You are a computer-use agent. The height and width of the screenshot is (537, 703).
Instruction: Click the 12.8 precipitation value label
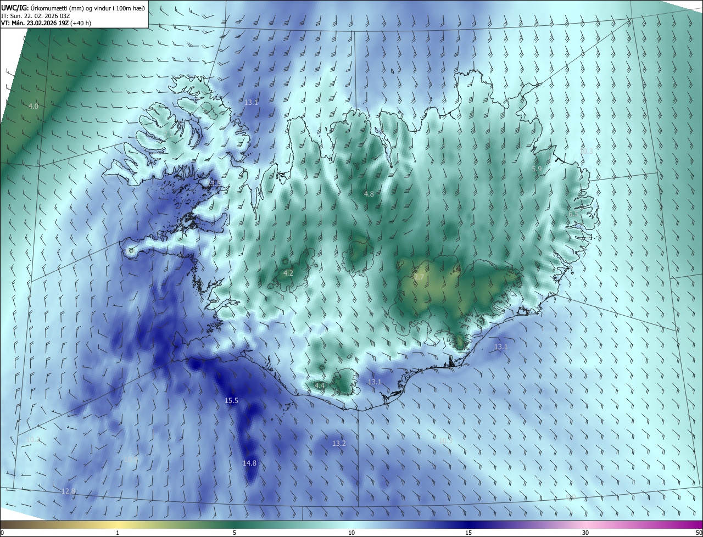69,491
